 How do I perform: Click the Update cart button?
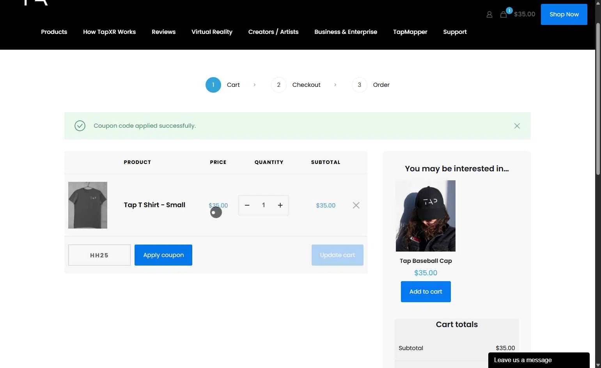[x=337, y=255]
